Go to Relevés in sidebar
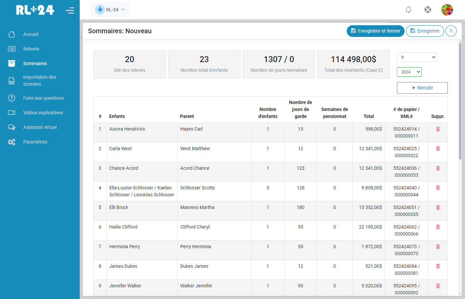Image resolution: width=465 pixels, height=299 pixels. pyautogui.click(x=31, y=49)
